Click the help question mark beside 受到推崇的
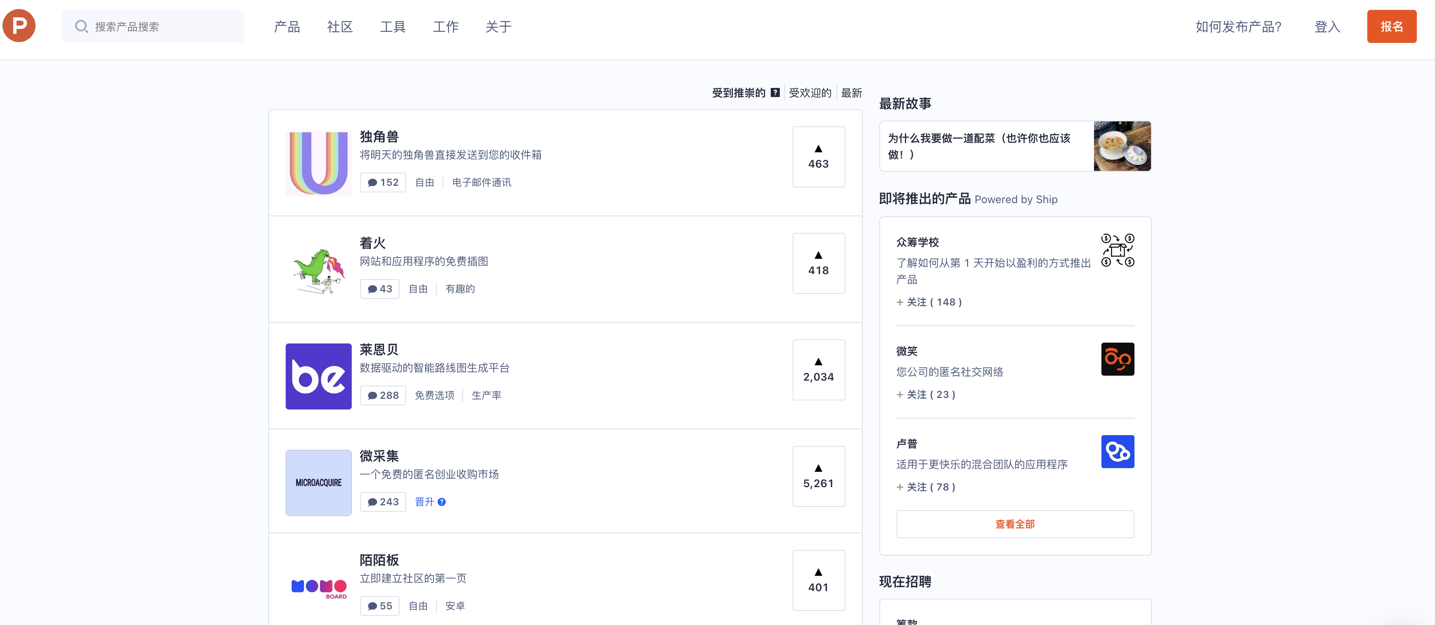 [775, 92]
